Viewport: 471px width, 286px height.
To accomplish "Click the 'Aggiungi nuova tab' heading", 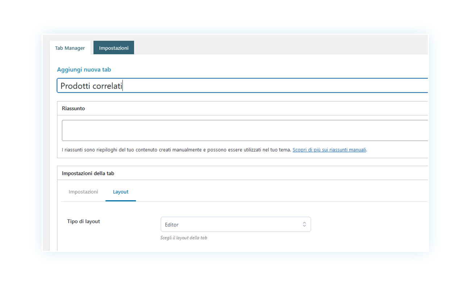I will [84, 70].
